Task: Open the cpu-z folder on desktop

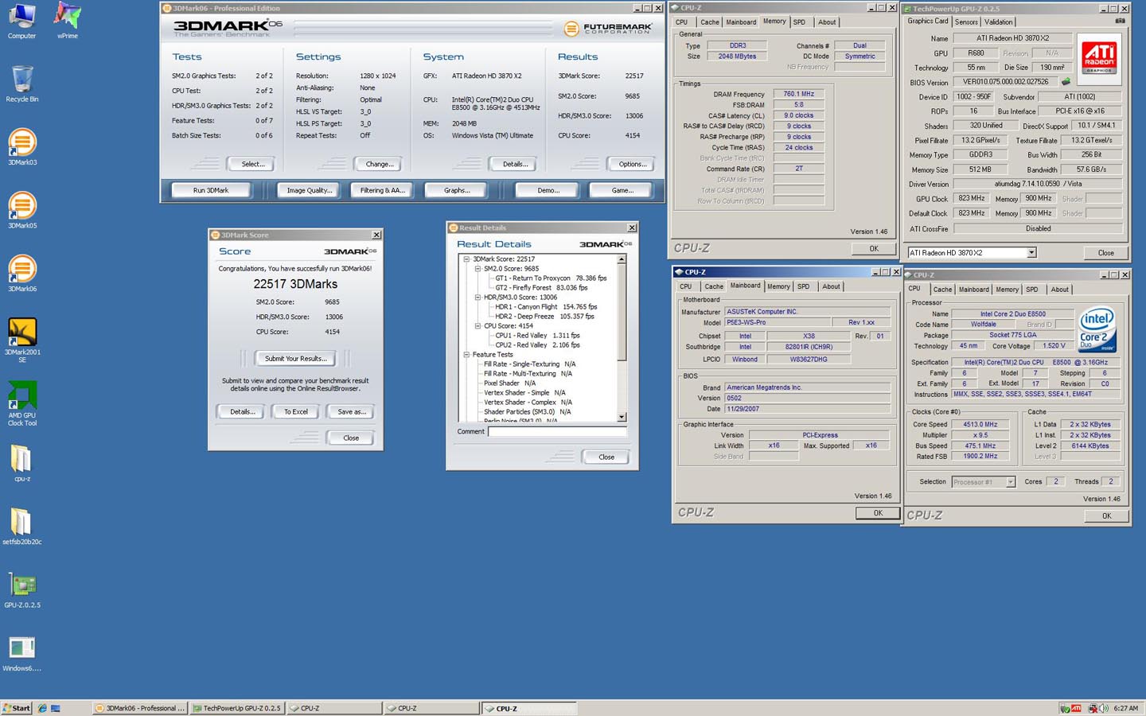Action: [x=21, y=463]
